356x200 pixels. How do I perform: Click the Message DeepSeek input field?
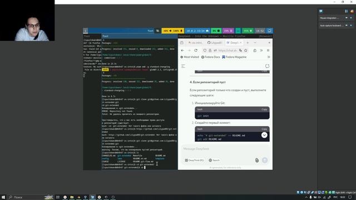(225, 149)
